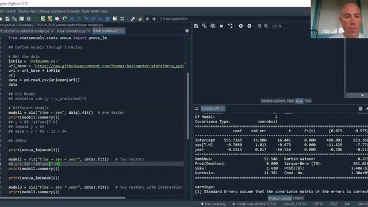Close the linear correlation.py tab

89,31
